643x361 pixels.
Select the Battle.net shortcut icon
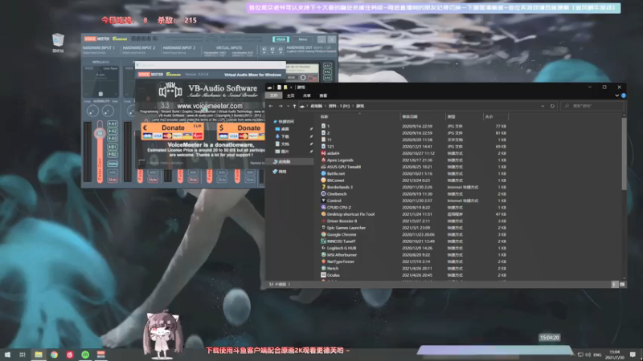click(x=323, y=173)
